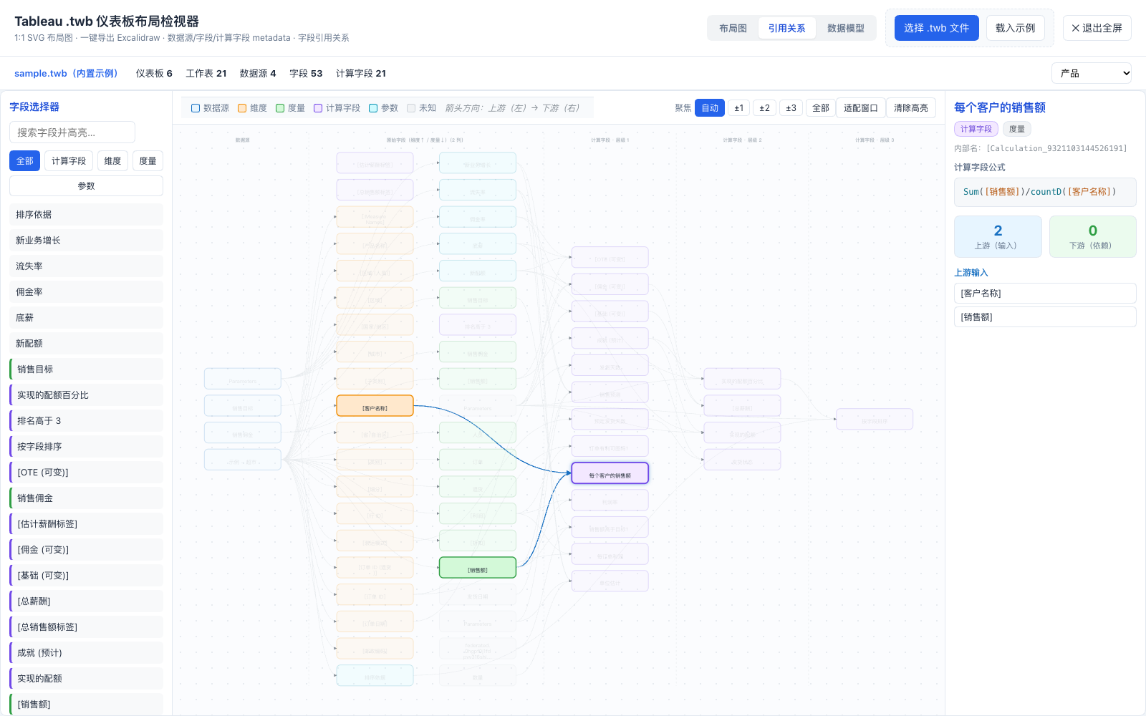Open upstream input [客户名称] in details panel
Image resolution: width=1146 pixels, height=716 pixels.
click(1045, 294)
